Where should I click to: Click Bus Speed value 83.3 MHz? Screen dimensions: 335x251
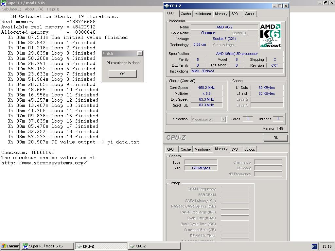(x=206, y=99)
